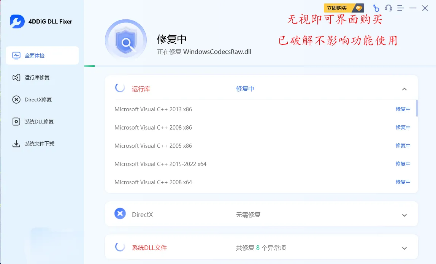Screen dimensions: 436x264
Task: Click the 系统DLL修复 gear icon
Action: (x=16, y=122)
